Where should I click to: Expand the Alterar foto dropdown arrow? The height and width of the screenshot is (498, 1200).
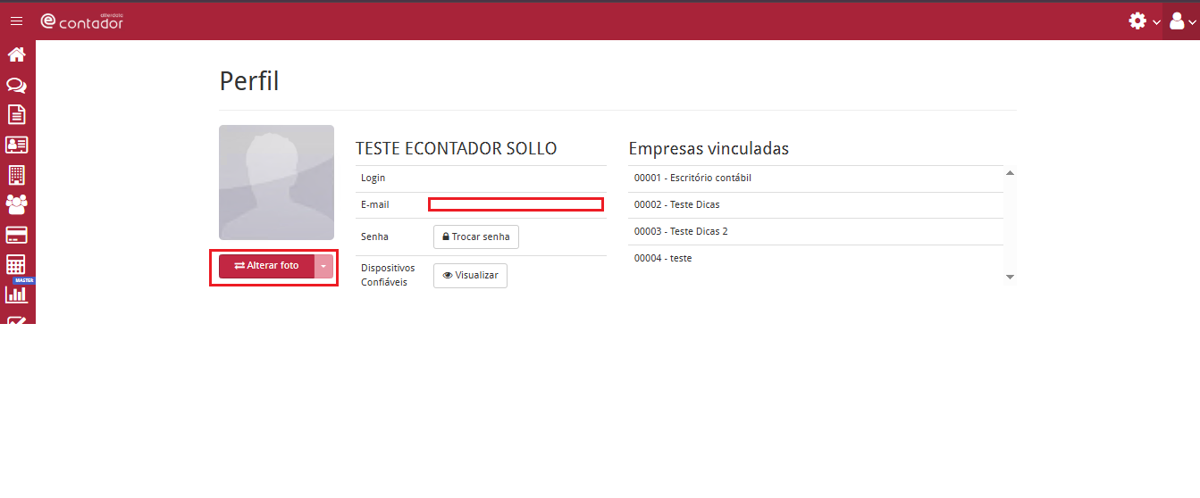click(x=323, y=266)
